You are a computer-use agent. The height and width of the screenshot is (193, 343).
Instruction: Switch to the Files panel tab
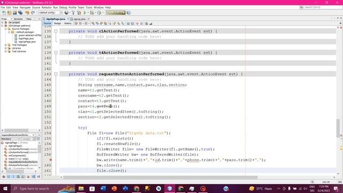[29, 19]
